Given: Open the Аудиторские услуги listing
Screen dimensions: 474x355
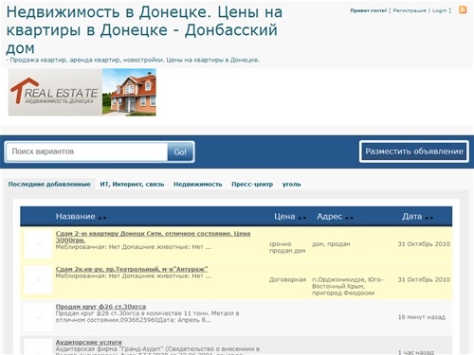Looking at the screenshot, I should (88, 342).
